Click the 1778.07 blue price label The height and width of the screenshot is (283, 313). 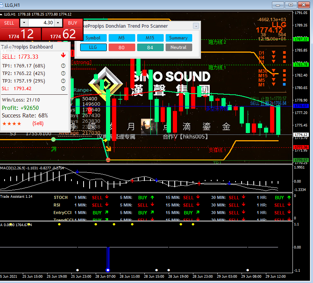[x=301, y=106]
